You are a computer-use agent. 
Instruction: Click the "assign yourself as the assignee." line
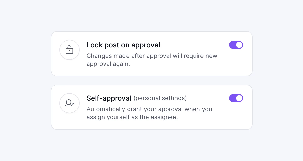[132, 117]
